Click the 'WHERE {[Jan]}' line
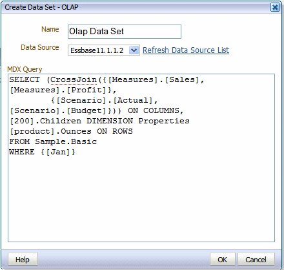The height and width of the screenshot is (270, 284). pos(43,152)
